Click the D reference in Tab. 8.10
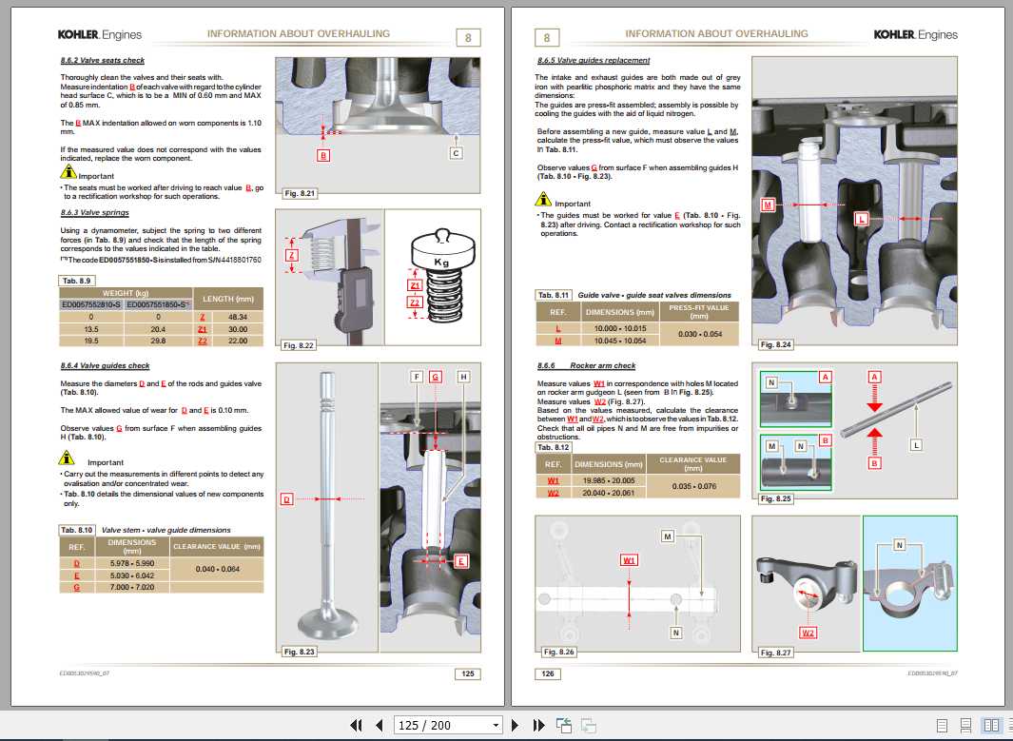 pyautogui.click(x=77, y=563)
